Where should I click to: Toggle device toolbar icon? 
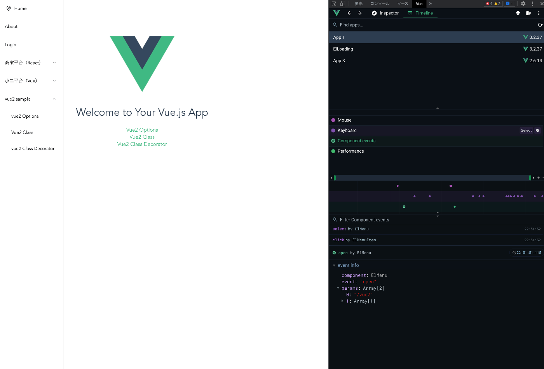(x=343, y=3)
